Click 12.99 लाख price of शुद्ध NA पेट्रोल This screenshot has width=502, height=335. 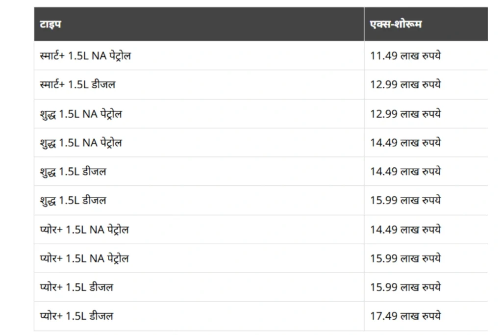(x=405, y=114)
